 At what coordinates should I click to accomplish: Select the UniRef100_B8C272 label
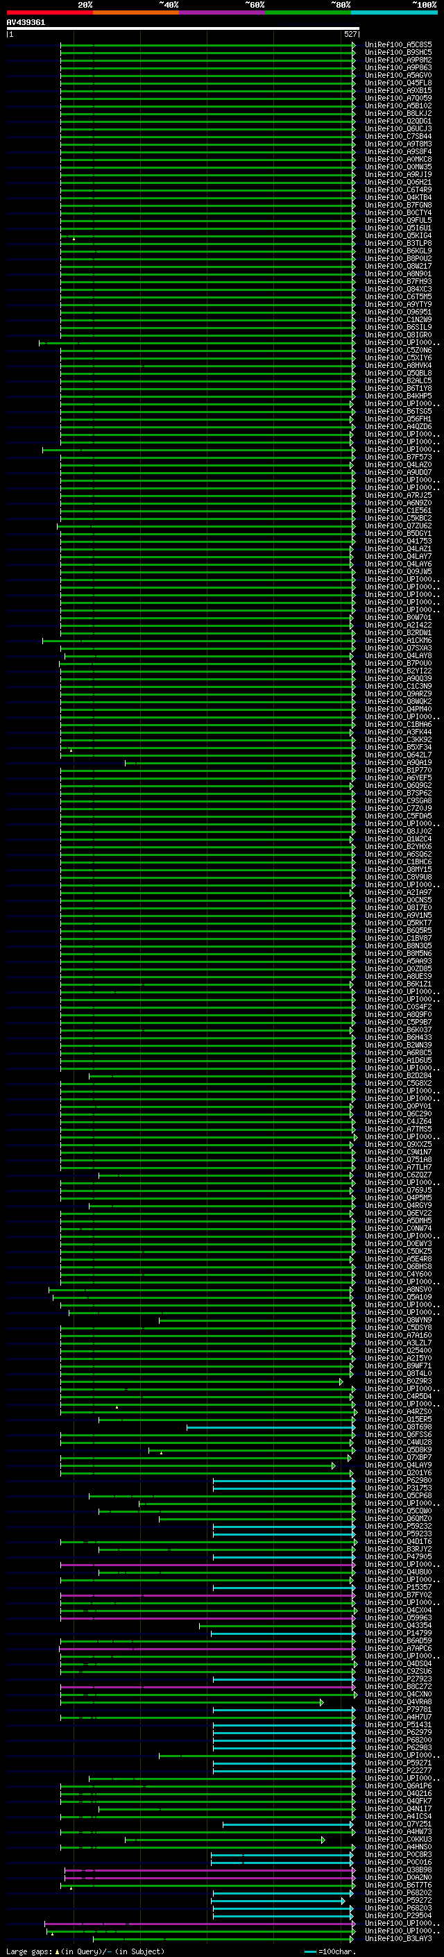pos(398,1686)
